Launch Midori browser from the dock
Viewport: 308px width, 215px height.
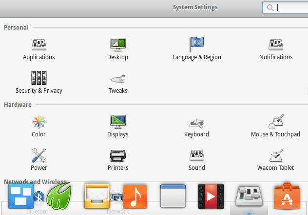pos(58,196)
